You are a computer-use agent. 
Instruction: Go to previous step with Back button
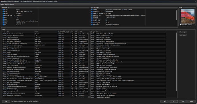click(164, 101)
